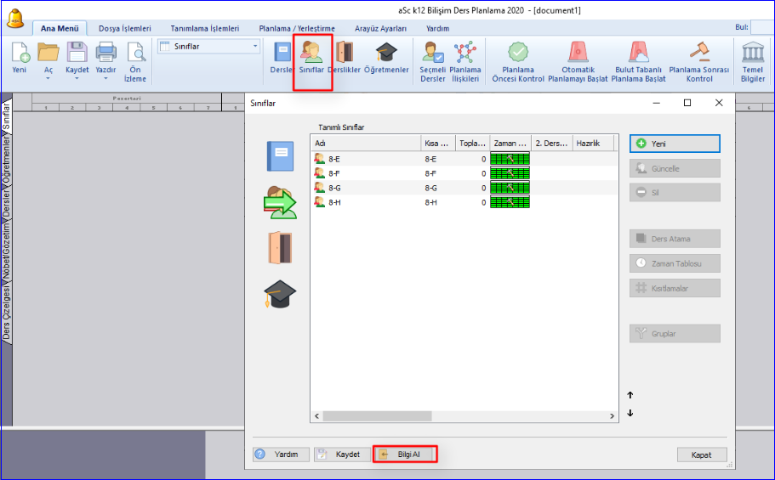Image resolution: width=775 pixels, height=480 pixels.
Task: Open a file with Aç icon
Action: pyautogui.click(x=48, y=53)
